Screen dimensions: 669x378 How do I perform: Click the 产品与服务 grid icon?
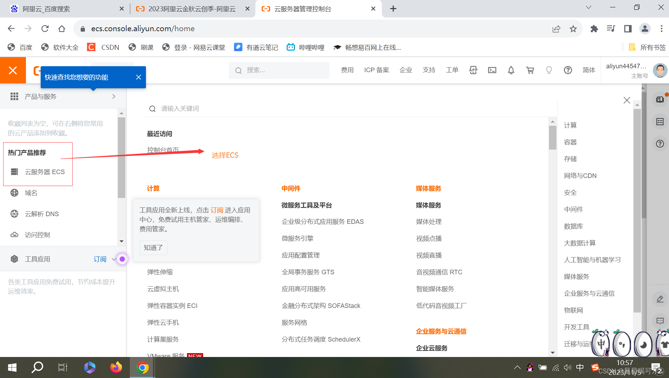pos(14,96)
